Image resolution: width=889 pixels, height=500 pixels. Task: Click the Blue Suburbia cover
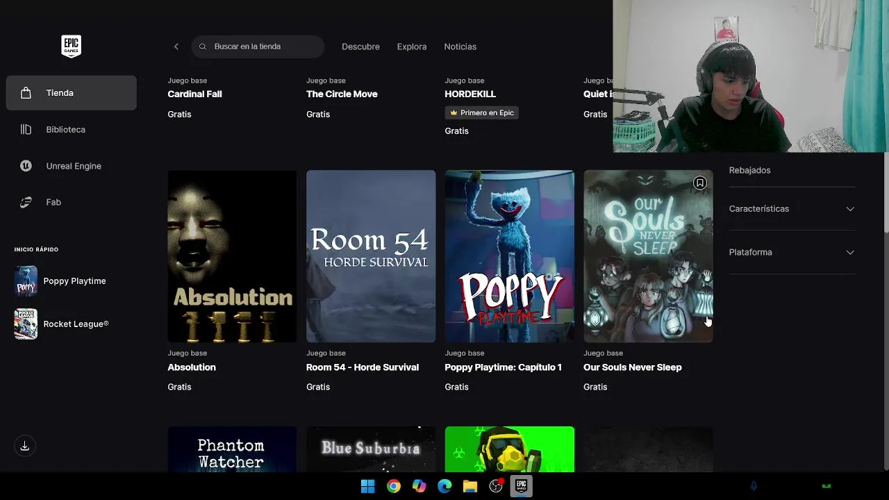(371, 449)
